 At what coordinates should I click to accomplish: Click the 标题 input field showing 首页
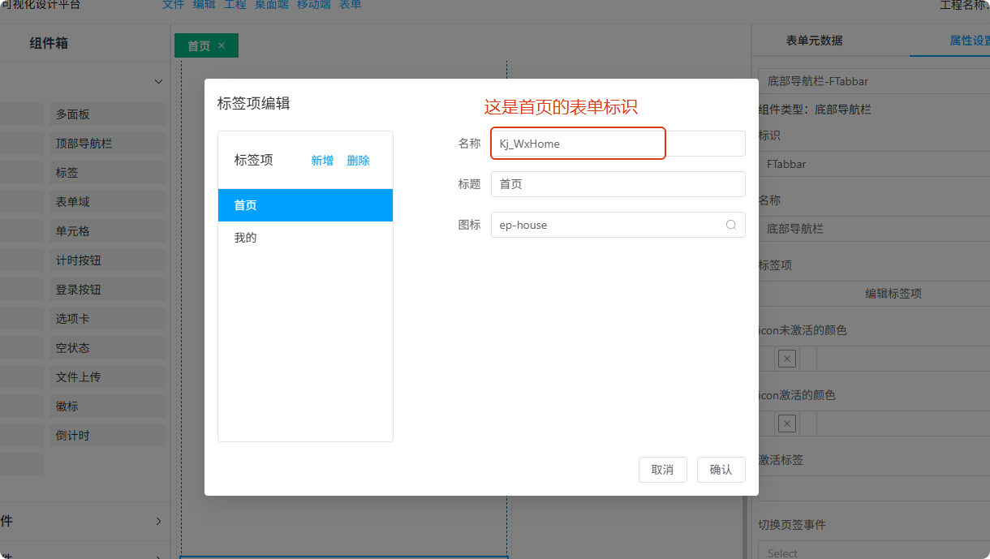tap(618, 184)
